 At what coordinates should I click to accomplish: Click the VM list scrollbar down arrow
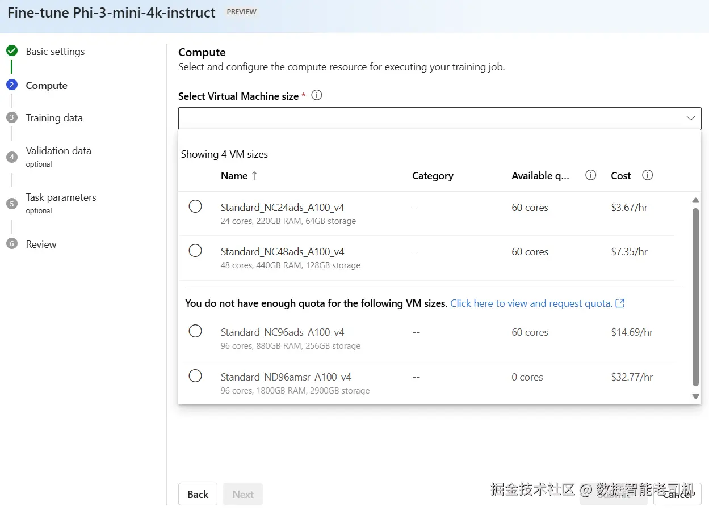(x=695, y=396)
